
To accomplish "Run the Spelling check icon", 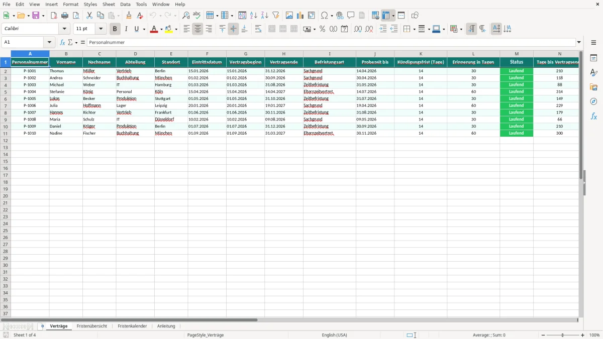I will click(197, 16).
